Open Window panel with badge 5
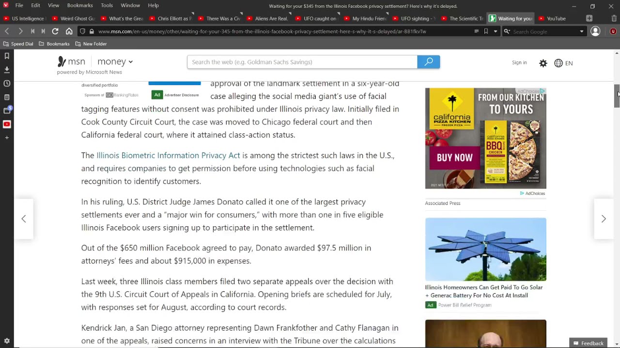Viewport: 620px width, 348px height. pyautogui.click(x=7, y=110)
